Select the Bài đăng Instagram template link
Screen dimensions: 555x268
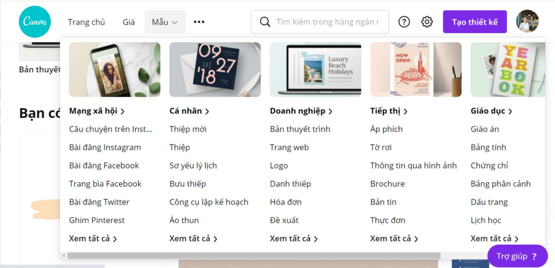click(x=105, y=147)
